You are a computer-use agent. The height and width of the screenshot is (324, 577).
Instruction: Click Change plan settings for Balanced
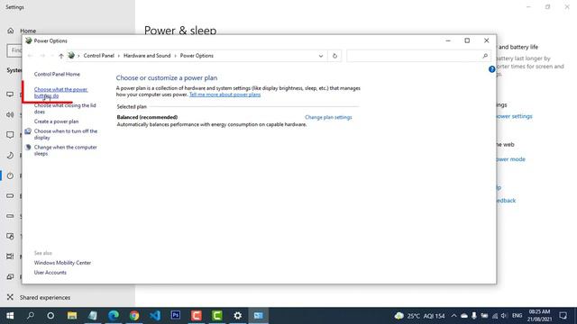tap(328, 117)
